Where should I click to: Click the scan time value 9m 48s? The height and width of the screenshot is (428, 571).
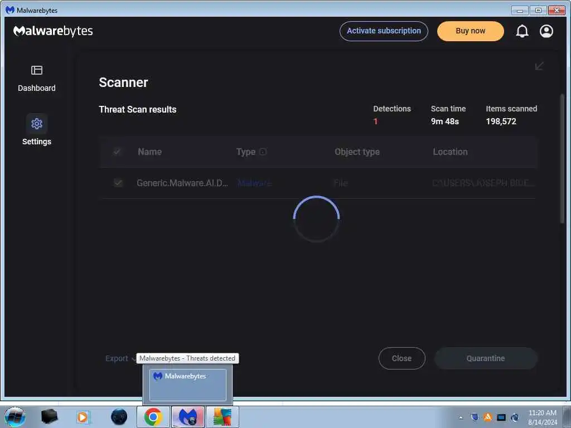pyautogui.click(x=444, y=121)
